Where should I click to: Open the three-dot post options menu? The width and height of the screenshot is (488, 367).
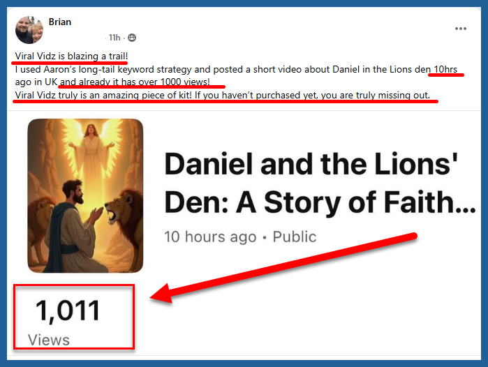(x=461, y=29)
